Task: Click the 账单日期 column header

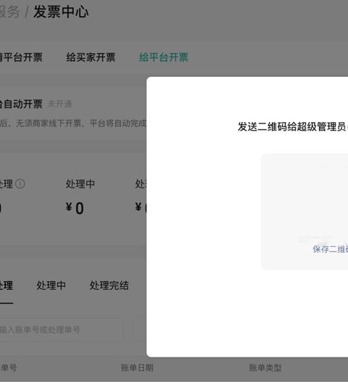Action: [x=137, y=367]
